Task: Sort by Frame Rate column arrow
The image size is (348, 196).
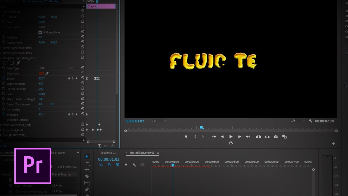Action: (69, 175)
